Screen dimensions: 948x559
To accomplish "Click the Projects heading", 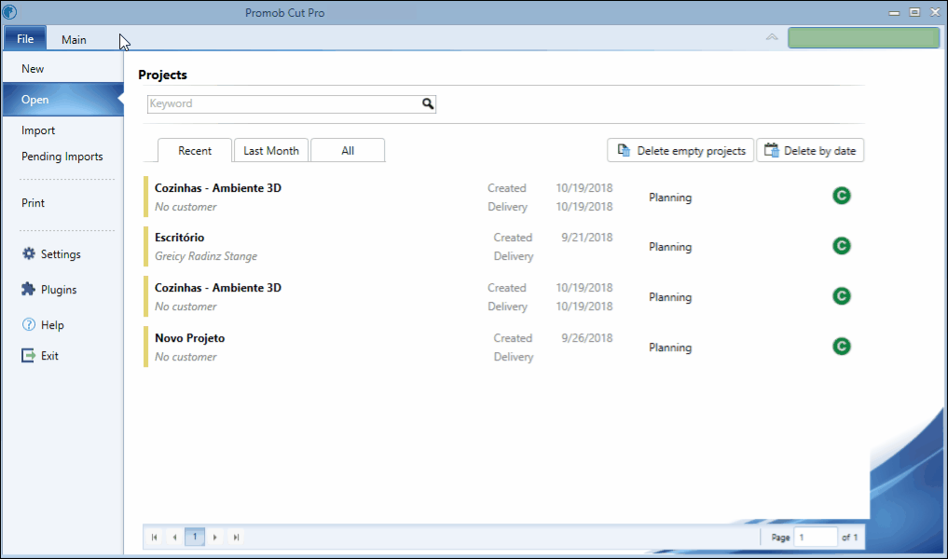I will coord(162,75).
